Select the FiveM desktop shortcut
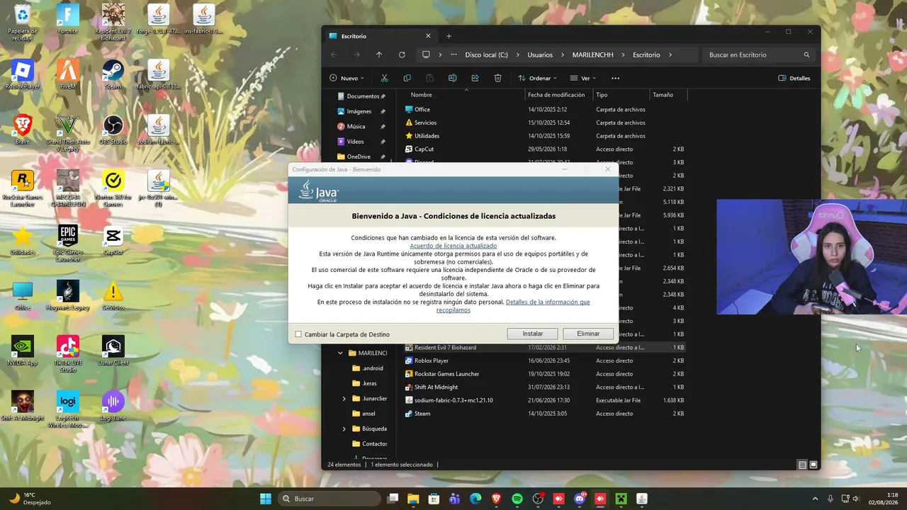 pos(68,74)
